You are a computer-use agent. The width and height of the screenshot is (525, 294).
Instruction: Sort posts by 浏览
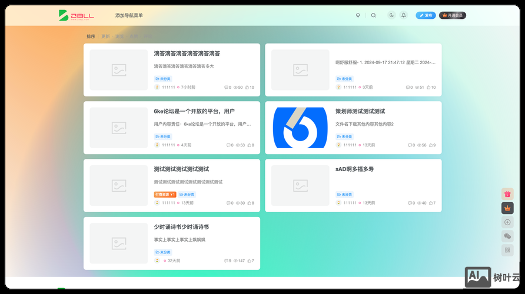pos(119,36)
